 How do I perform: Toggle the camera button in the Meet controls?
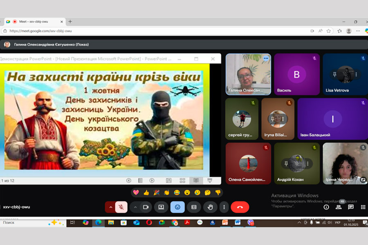(x=145, y=207)
